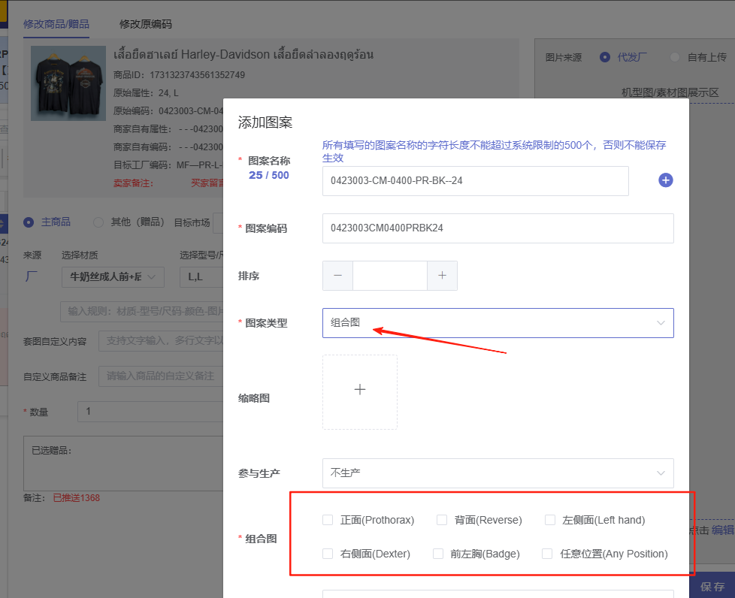Select the 代发厂 radio option
The width and height of the screenshot is (735, 598).
tap(605, 57)
